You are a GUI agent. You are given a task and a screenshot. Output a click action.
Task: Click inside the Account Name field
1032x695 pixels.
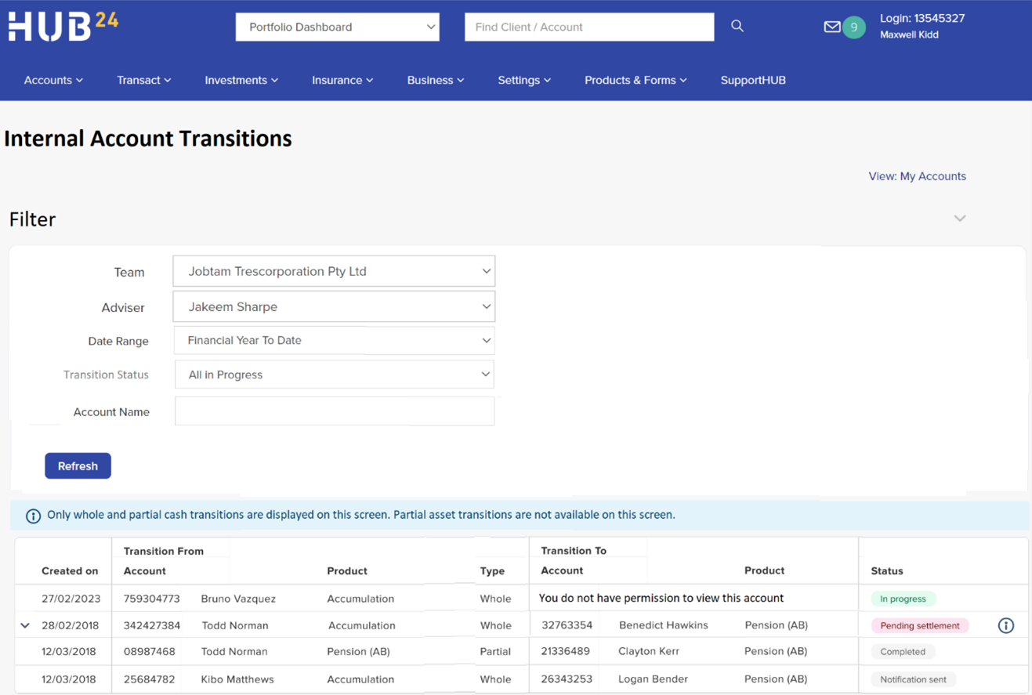coord(334,411)
